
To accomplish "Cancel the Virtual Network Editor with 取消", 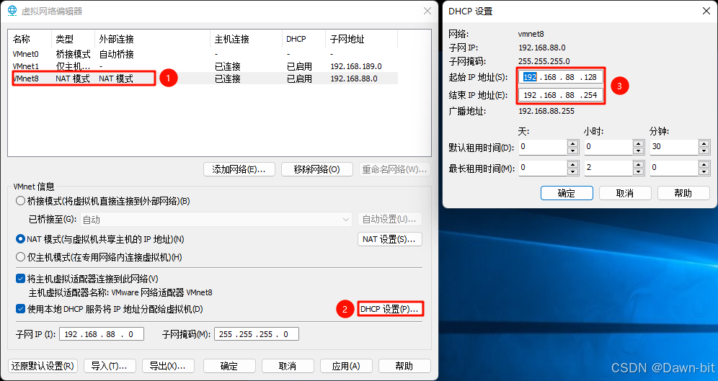I will coord(288,366).
